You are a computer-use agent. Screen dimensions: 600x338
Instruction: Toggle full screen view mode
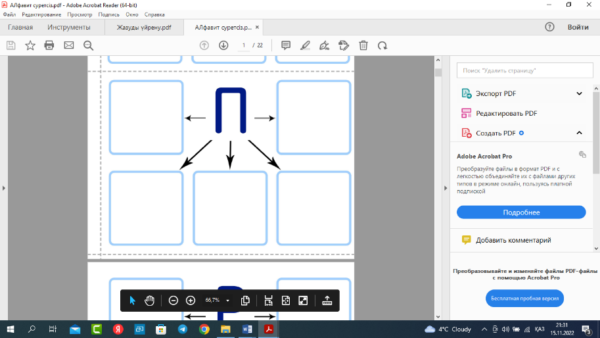coord(303,301)
